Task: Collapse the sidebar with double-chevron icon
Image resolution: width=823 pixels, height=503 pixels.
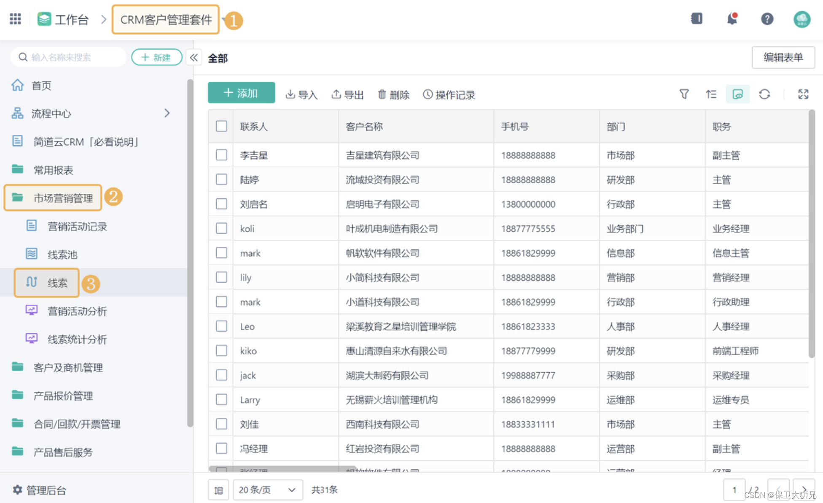Action: (194, 58)
